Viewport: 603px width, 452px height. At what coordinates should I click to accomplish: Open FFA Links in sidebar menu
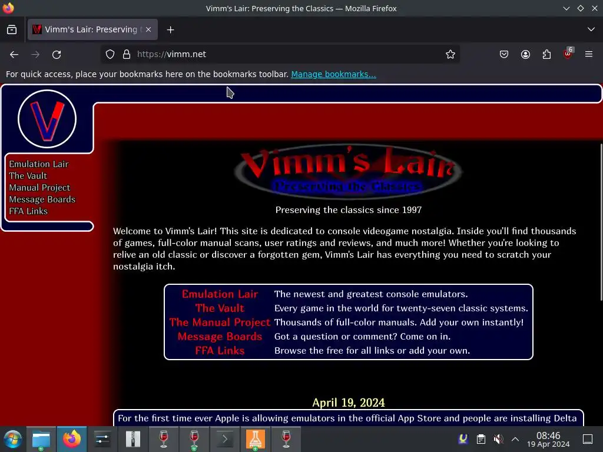point(28,211)
